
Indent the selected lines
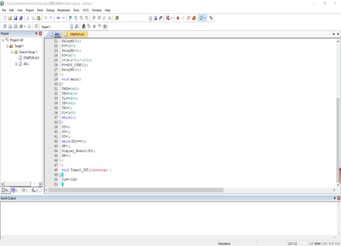(x=93, y=18)
